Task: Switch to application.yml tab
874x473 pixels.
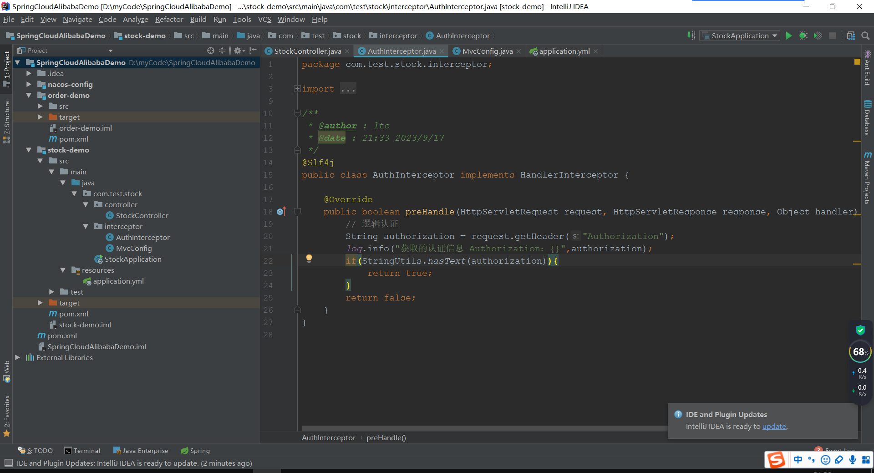Action: point(564,51)
